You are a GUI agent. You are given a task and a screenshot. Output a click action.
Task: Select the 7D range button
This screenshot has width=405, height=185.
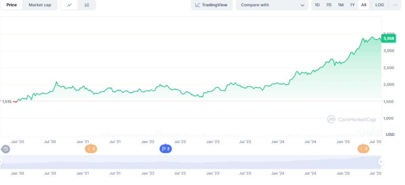pos(329,5)
